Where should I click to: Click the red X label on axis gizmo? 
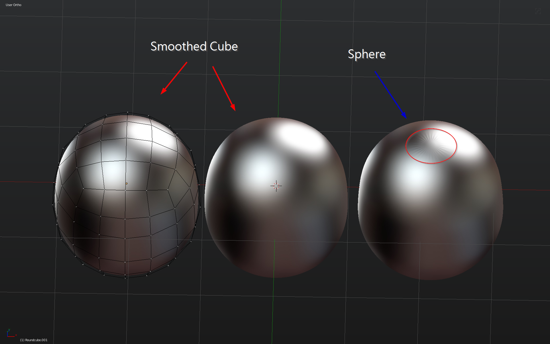tap(16, 335)
